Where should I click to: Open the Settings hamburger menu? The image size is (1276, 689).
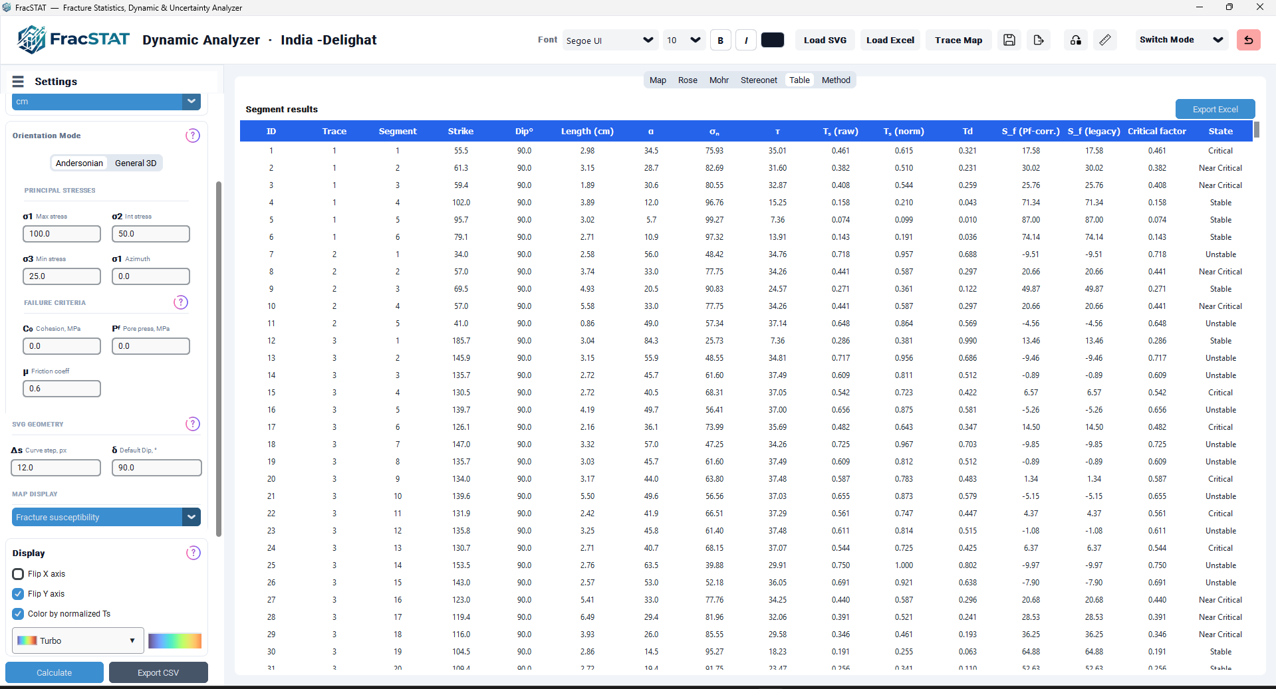pos(18,81)
